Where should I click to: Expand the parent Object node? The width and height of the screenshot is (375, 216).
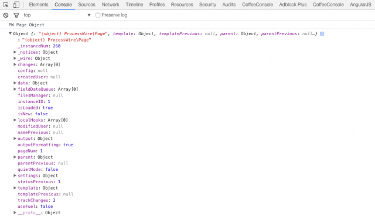click(x=15, y=157)
